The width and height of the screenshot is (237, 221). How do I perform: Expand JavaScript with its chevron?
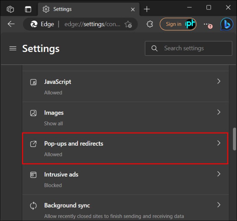click(x=219, y=81)
